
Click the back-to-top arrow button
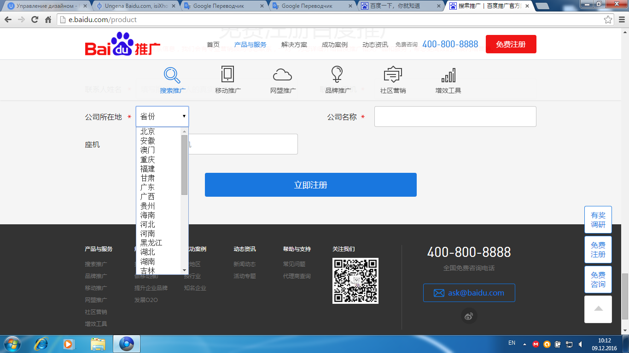598,309
